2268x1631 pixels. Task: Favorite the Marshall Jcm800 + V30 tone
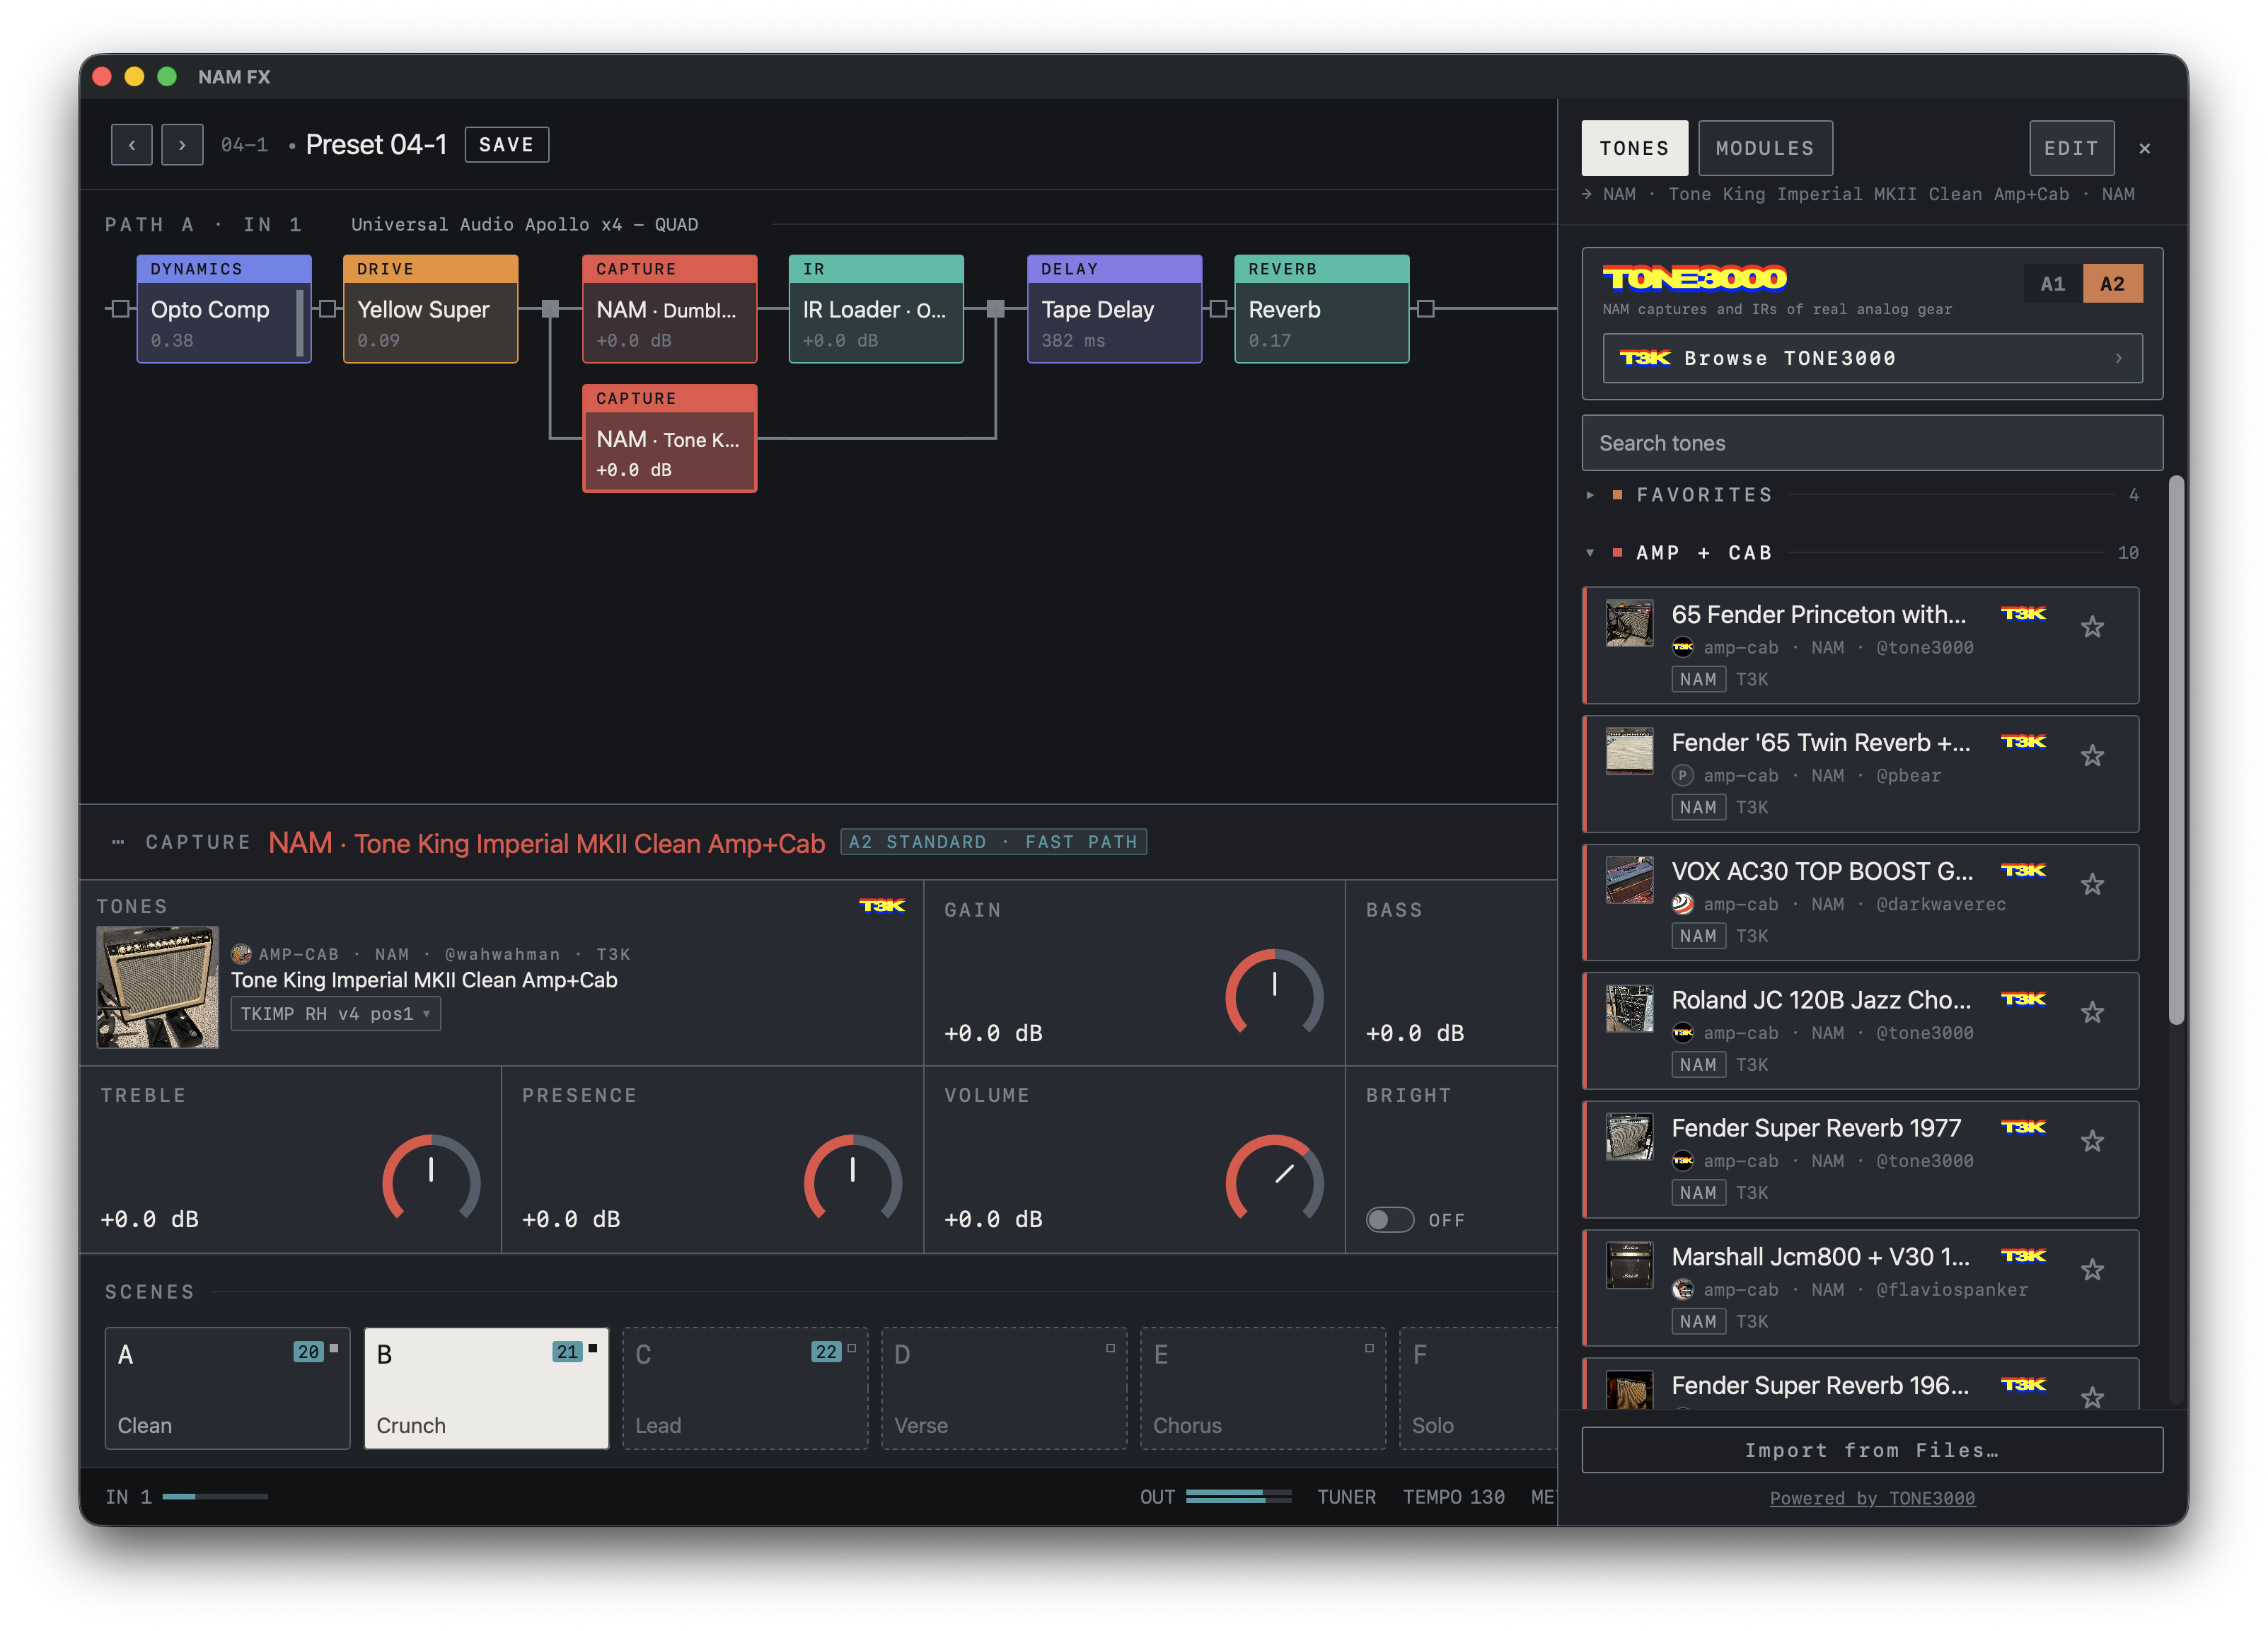[2092, 1269]
